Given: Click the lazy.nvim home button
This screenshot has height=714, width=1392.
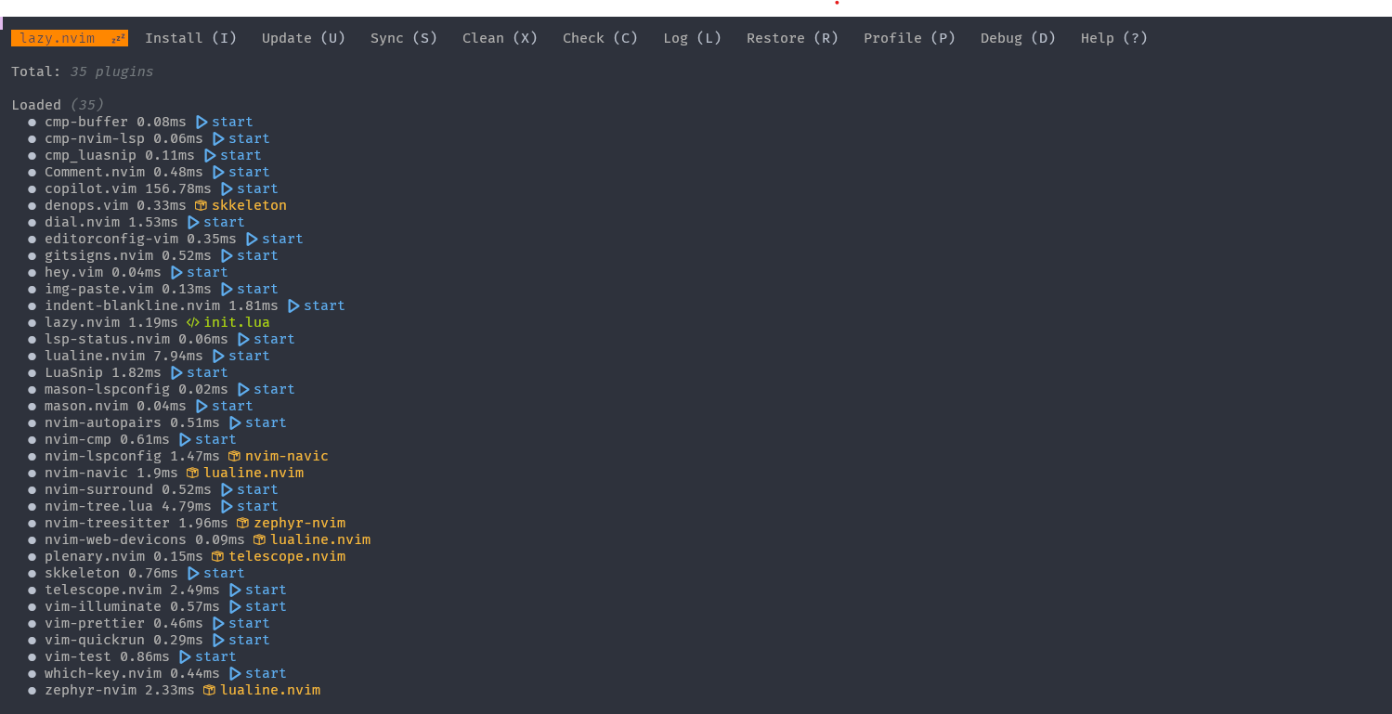Looking at the screenshot, I should coord(70,38).
